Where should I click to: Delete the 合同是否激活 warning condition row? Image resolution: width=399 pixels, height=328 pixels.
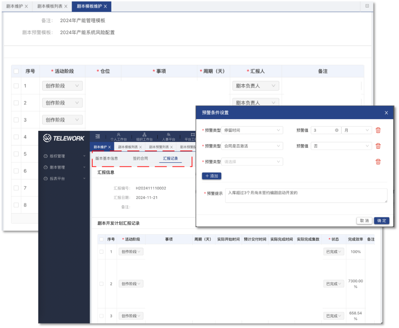point(378,146)
